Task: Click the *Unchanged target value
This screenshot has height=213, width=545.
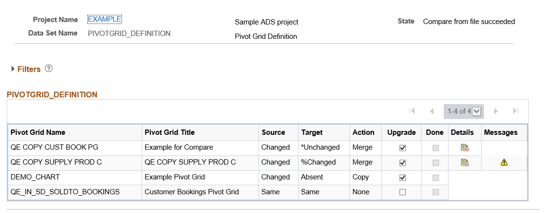Action: point(320,147)
